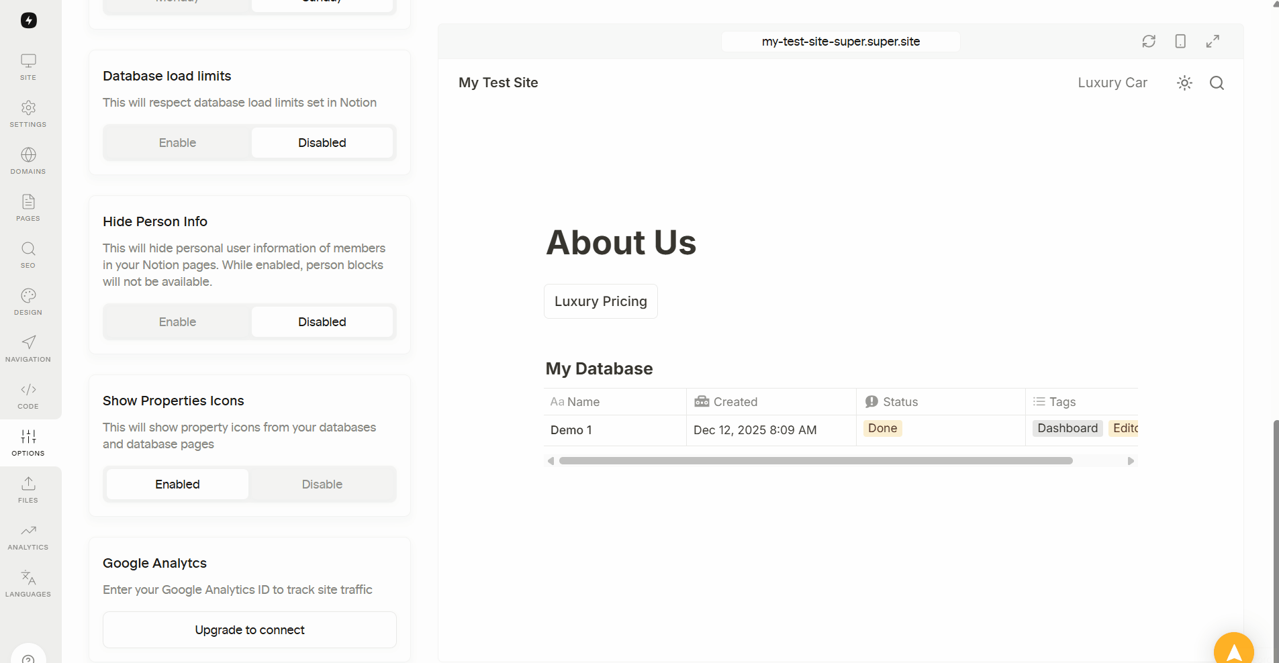
Task: Open the Languages section
Action: (28, 584)
